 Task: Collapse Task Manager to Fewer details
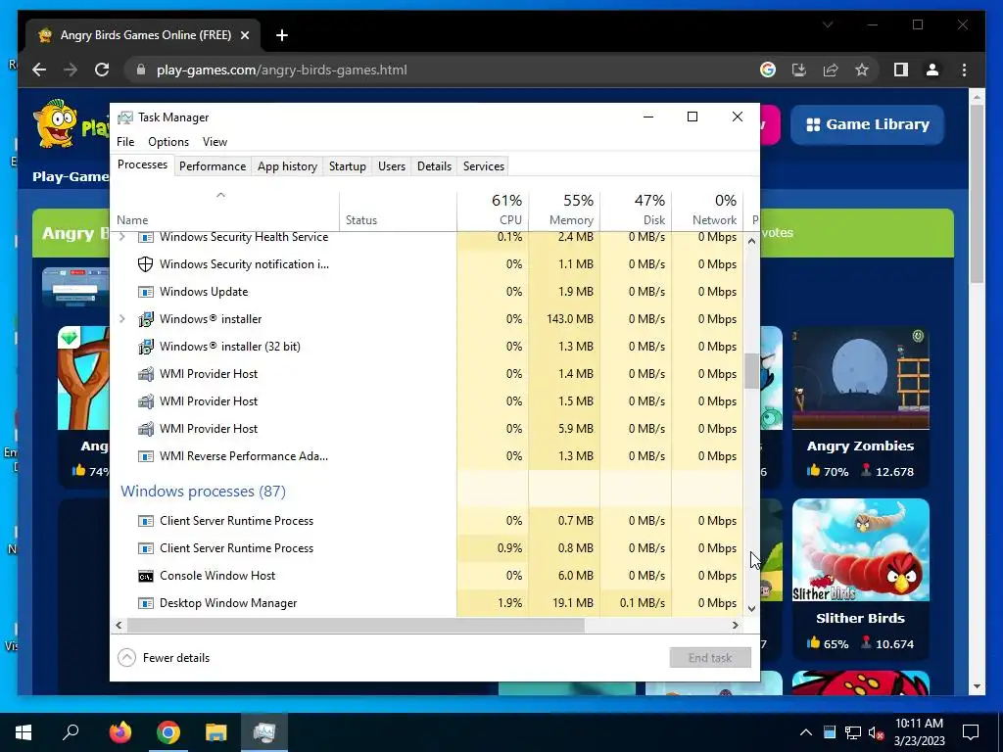click(x=164, y=657)
